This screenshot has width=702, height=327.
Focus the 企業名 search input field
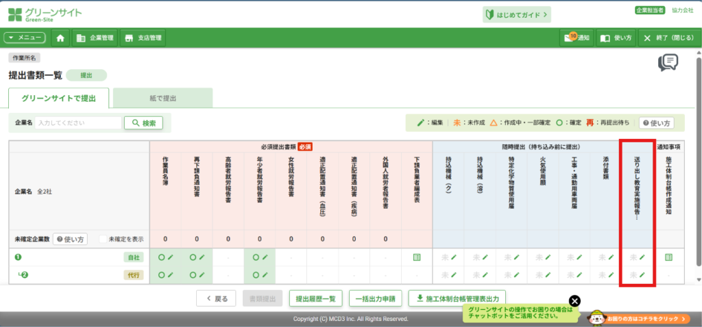click(78, 123)
